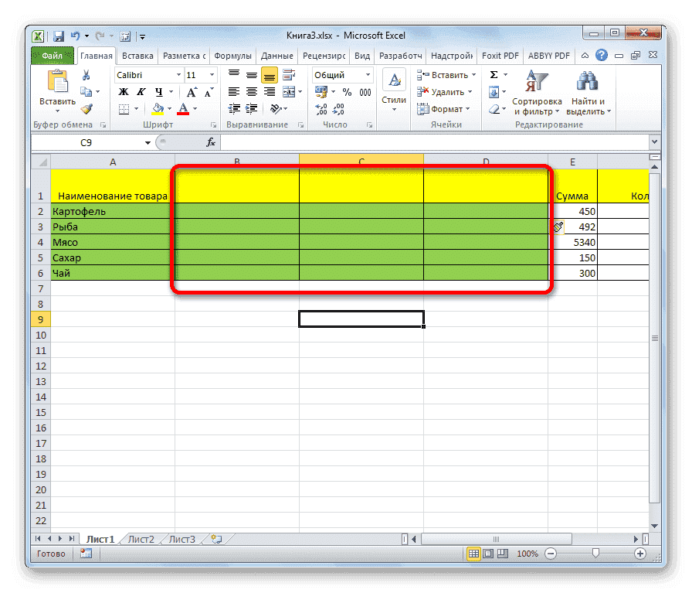
Task: Toggle underline formatting
Action: click(x=159, y=90)
